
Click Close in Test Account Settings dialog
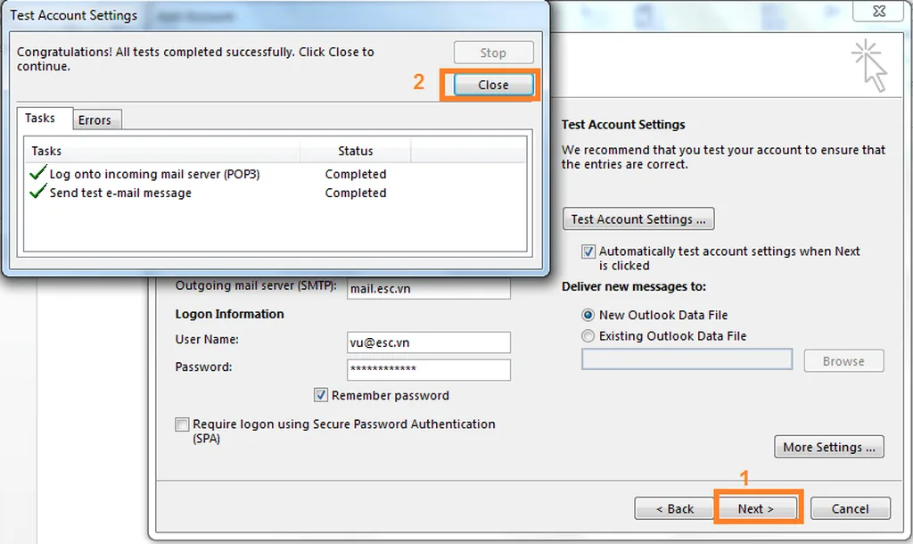(493, 85)
